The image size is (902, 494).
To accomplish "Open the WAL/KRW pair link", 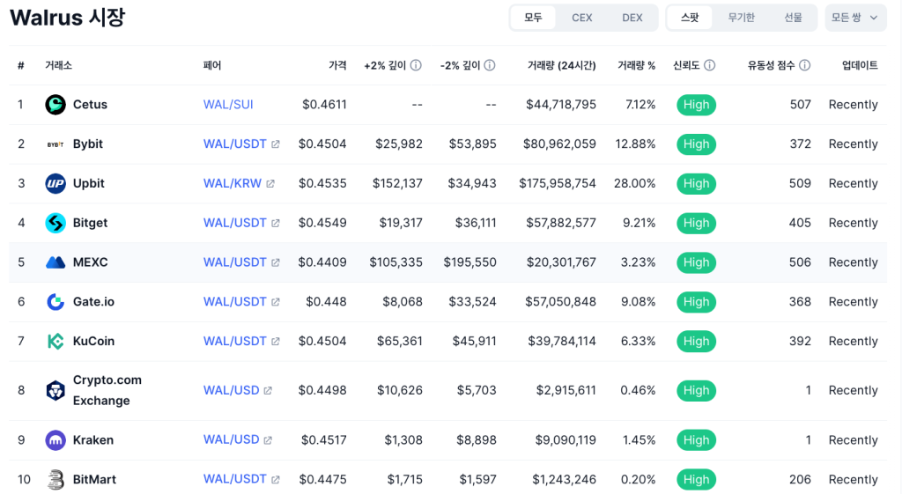I will click(x=233, y=183).
